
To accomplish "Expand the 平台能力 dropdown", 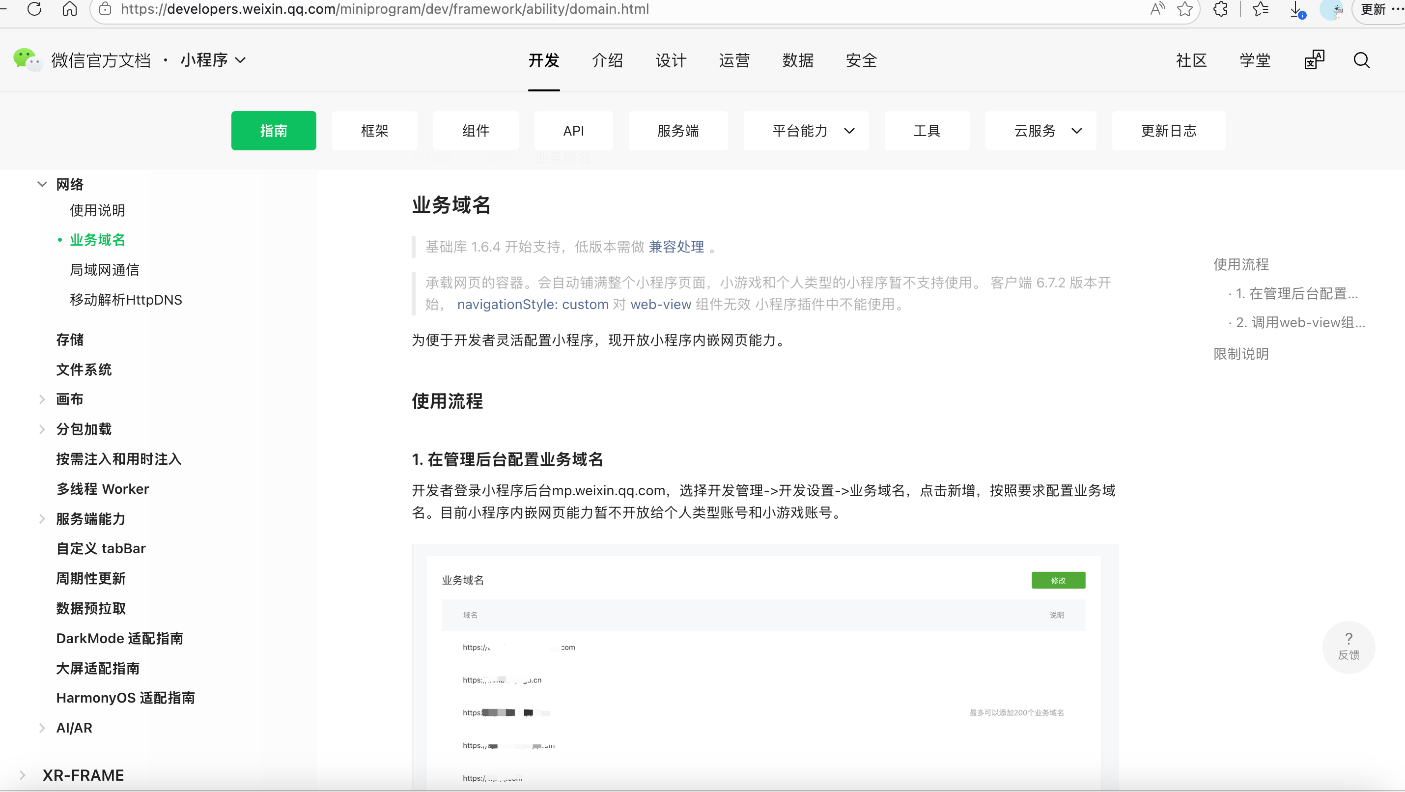I will coord(806,131).
